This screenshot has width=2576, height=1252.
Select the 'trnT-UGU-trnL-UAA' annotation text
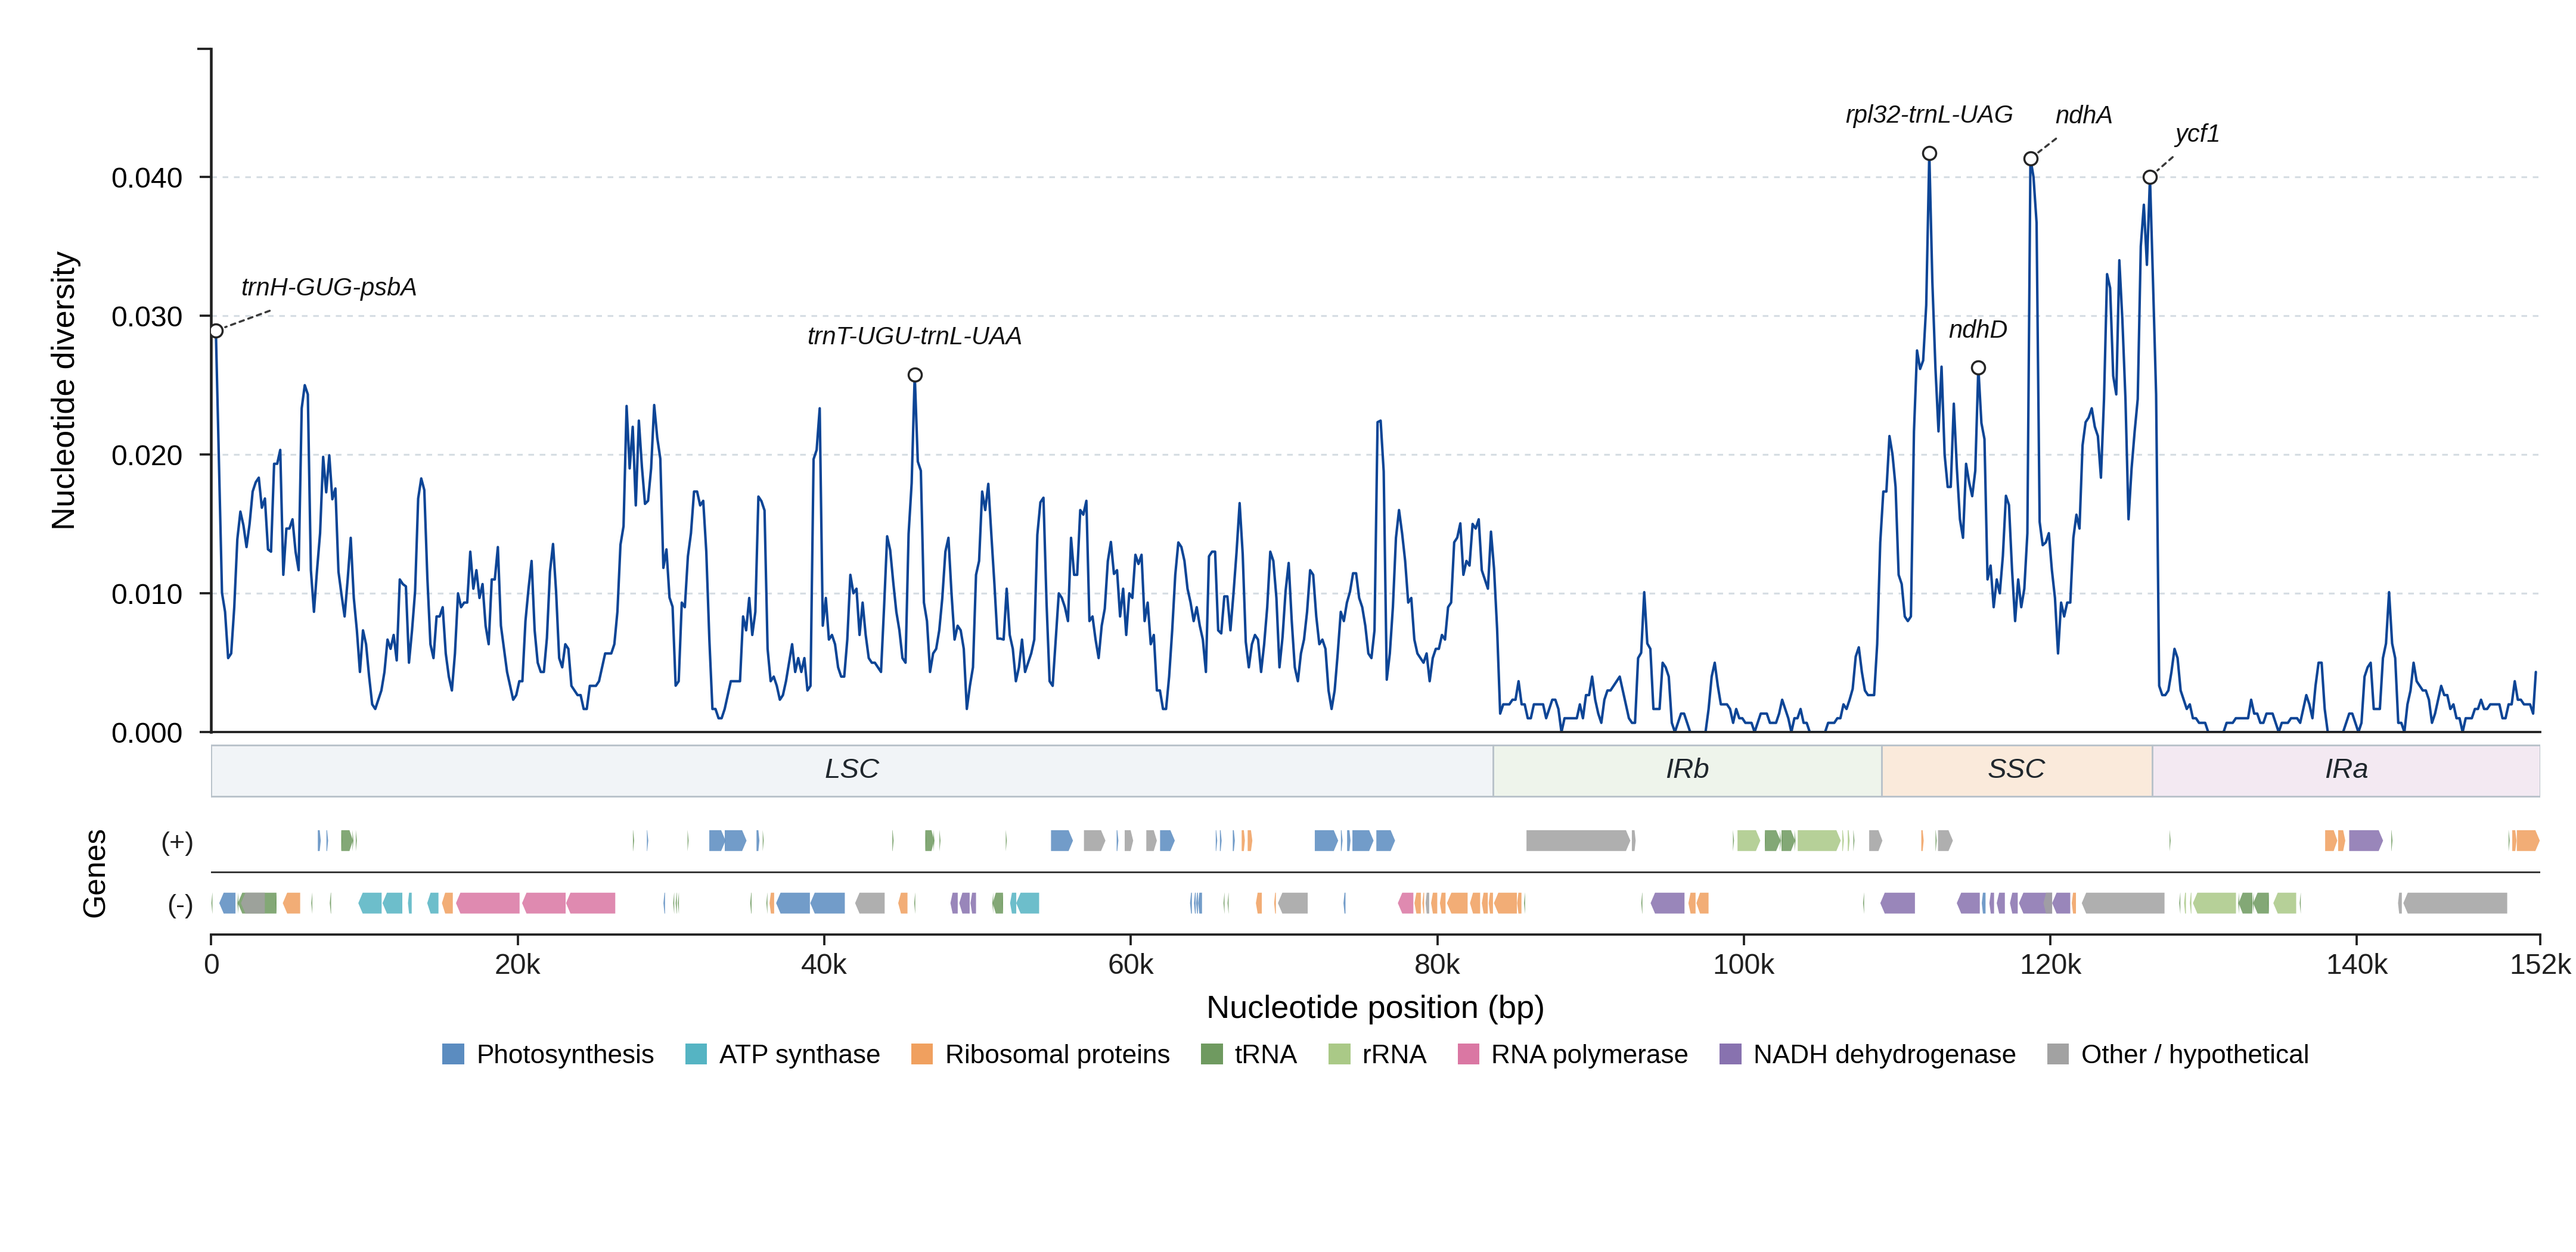click(x=914, y=336)
